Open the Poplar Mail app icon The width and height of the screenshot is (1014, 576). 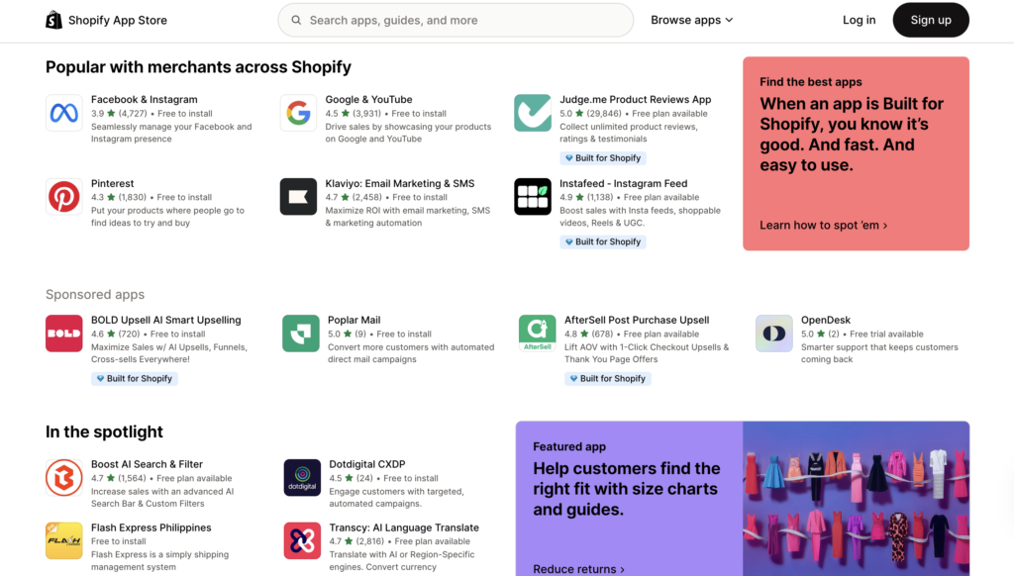tap(301, 334)
